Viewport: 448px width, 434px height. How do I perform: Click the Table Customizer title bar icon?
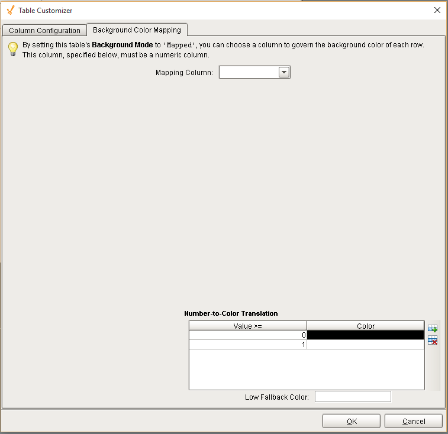coord(10,10)
